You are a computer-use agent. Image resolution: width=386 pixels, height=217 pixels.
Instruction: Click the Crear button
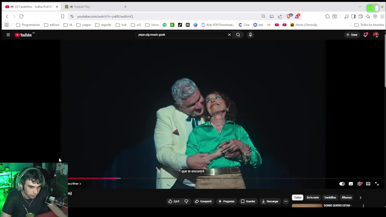(352, 35)
